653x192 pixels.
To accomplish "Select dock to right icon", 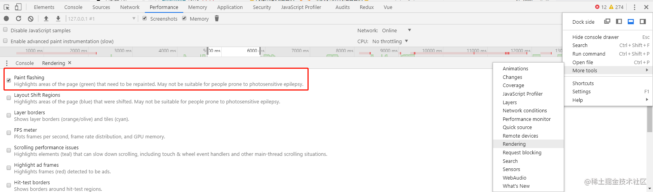I will click(643, 21).
